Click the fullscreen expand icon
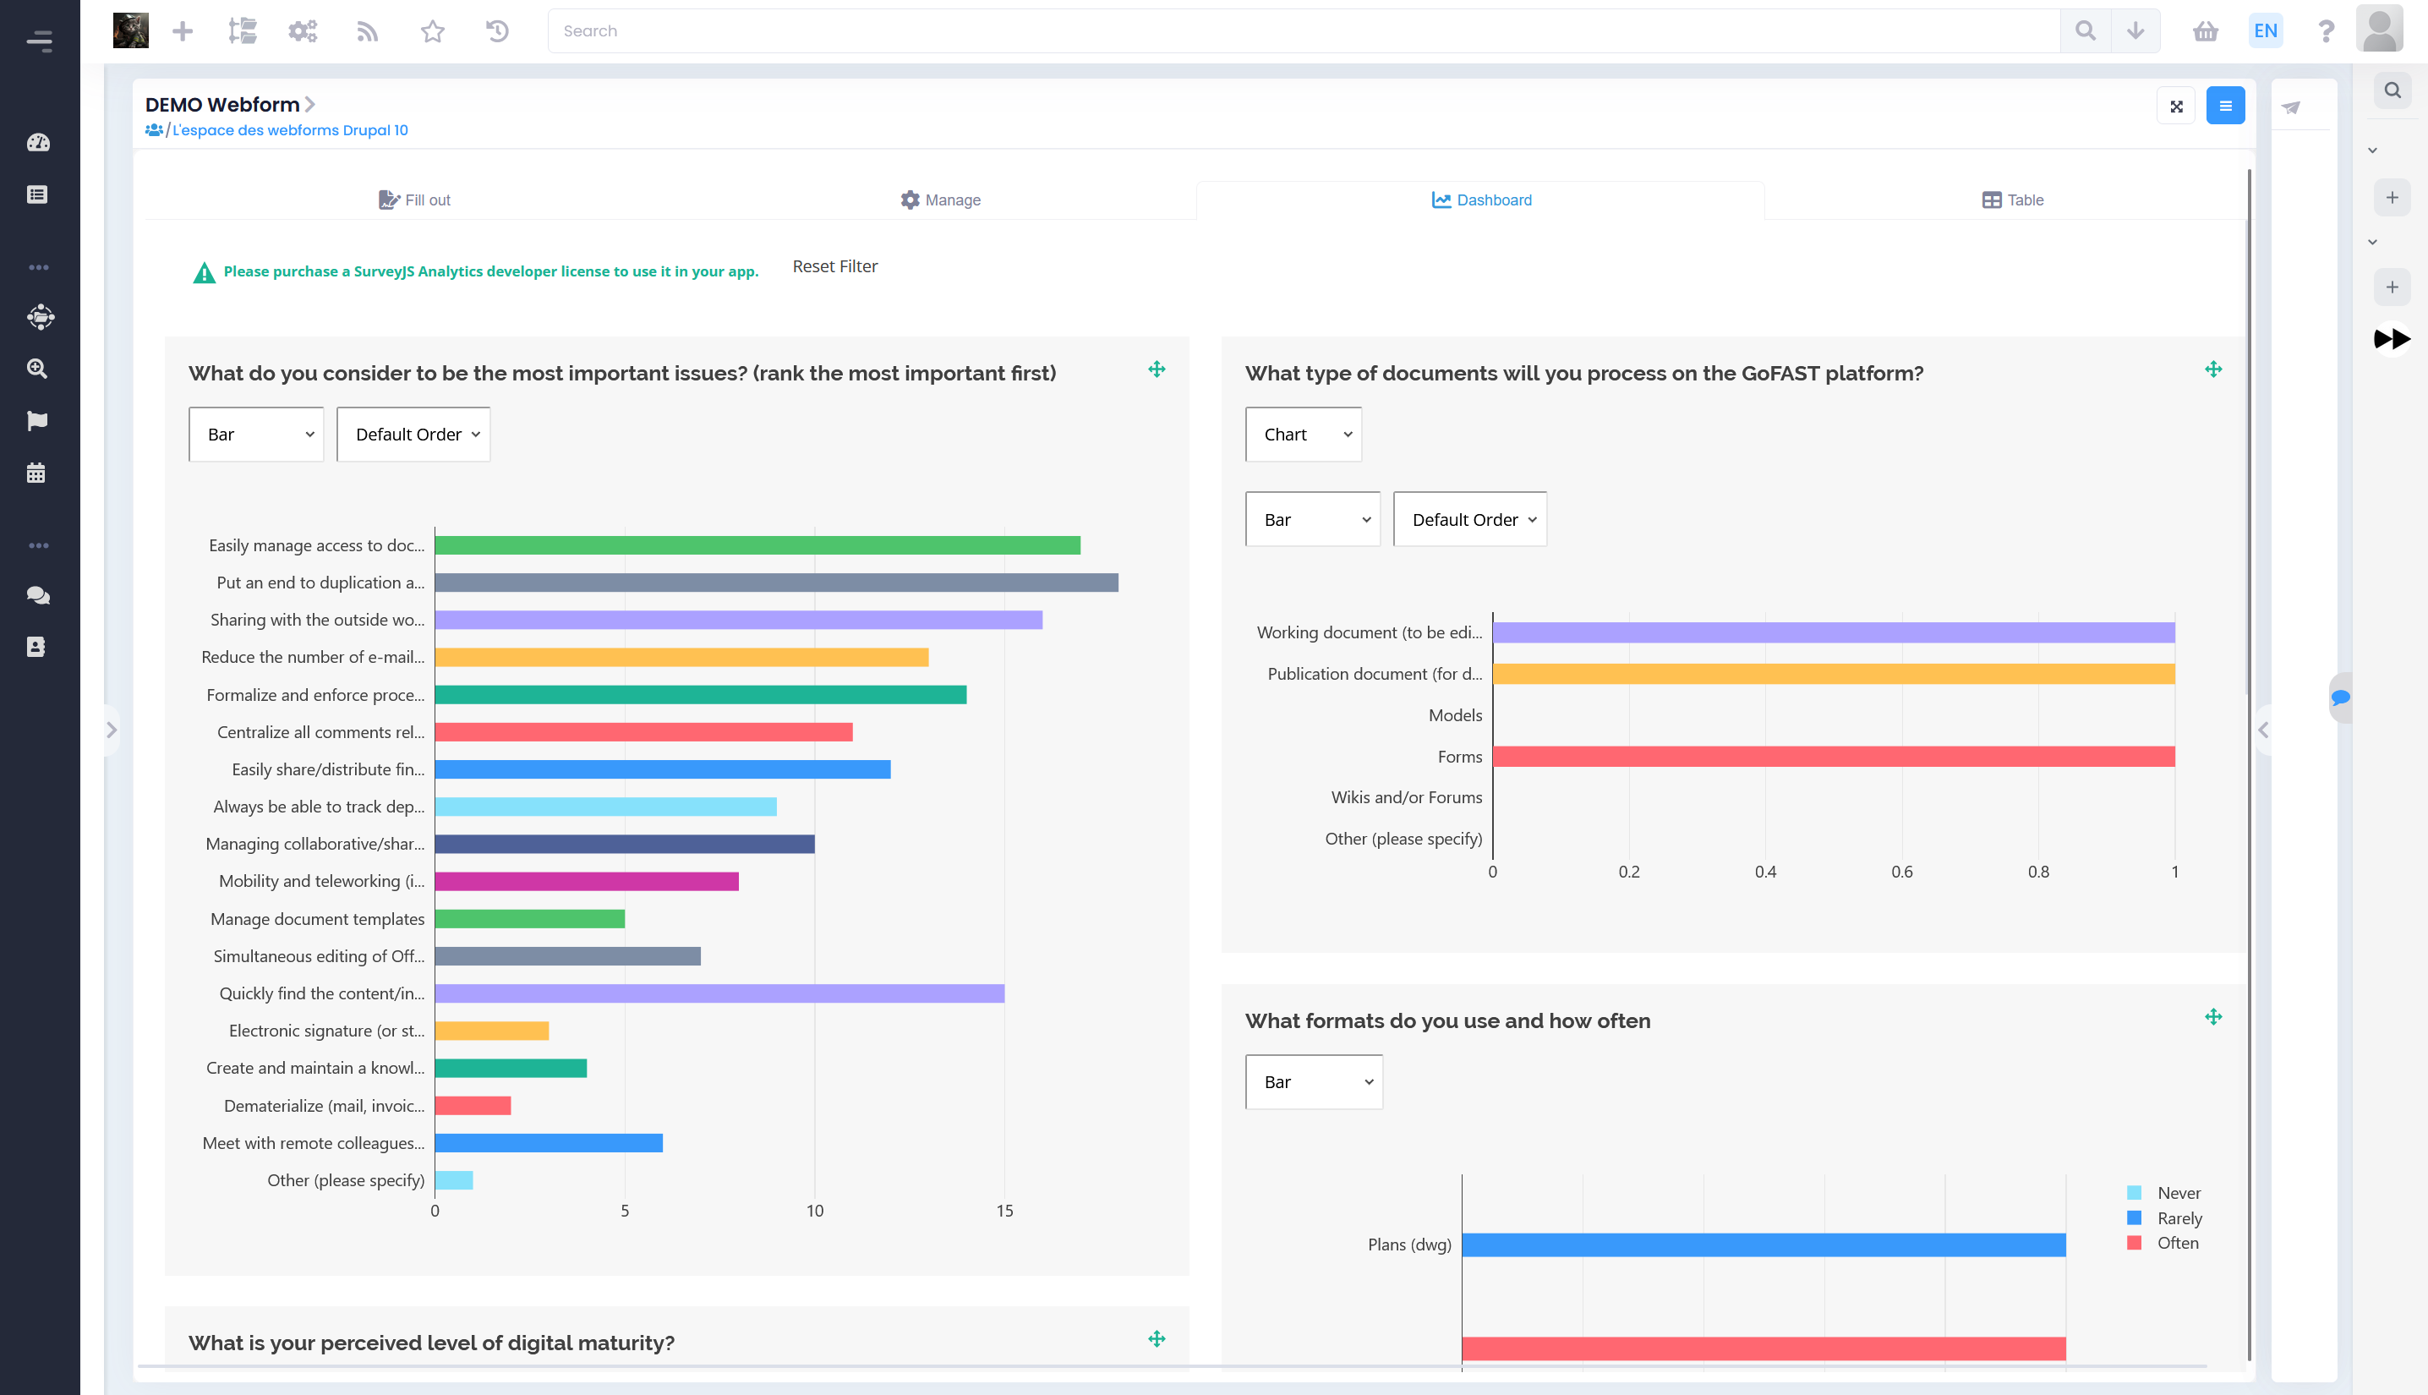This screenshot has height=1395, width=2428. 2176,107
